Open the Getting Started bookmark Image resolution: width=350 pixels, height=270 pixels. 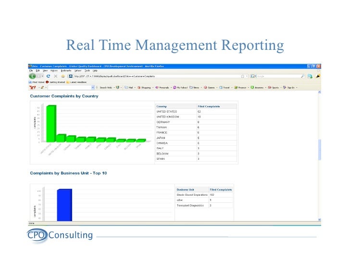click(x=55, y=82)
